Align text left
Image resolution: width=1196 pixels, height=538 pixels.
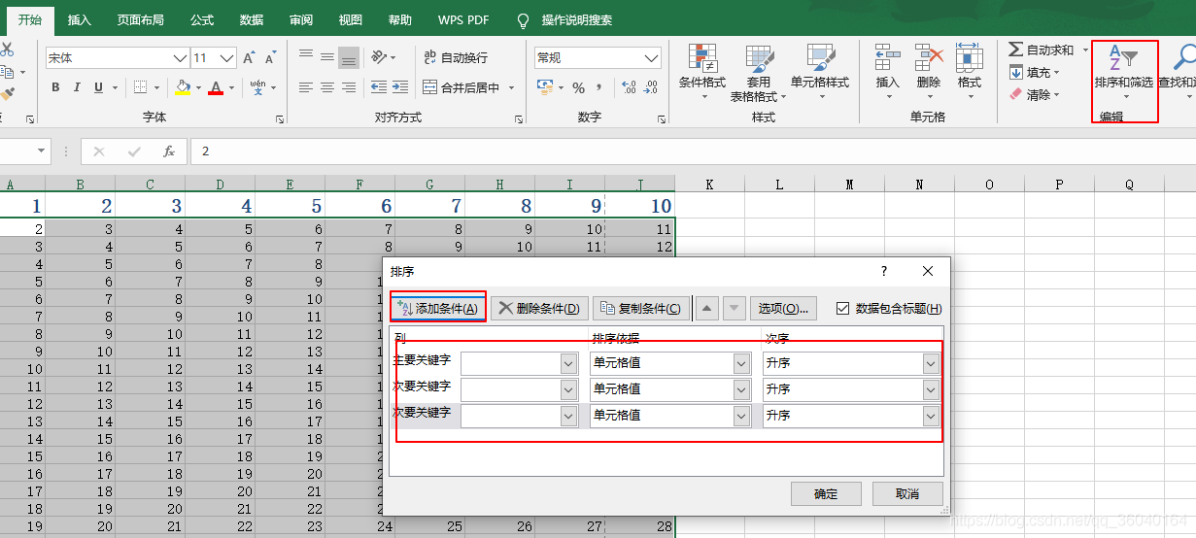pos(306,87)
